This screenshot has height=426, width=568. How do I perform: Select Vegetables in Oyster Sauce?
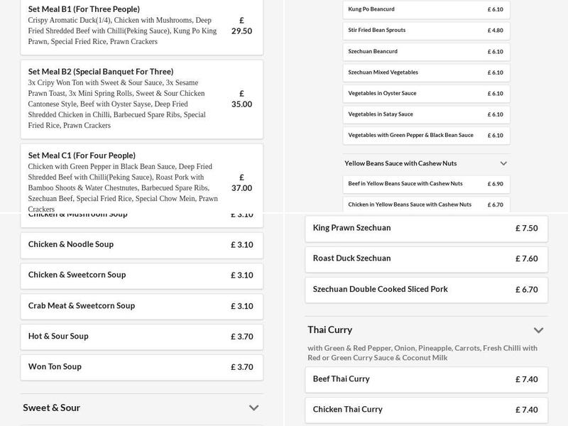click(426, 93)
